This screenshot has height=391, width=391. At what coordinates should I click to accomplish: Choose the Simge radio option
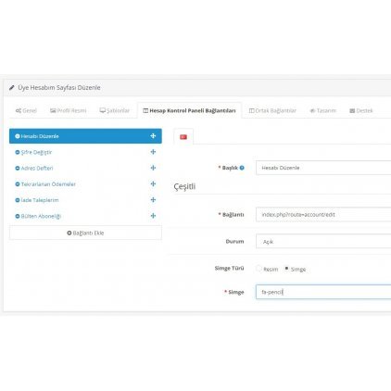tap(286, 269)
